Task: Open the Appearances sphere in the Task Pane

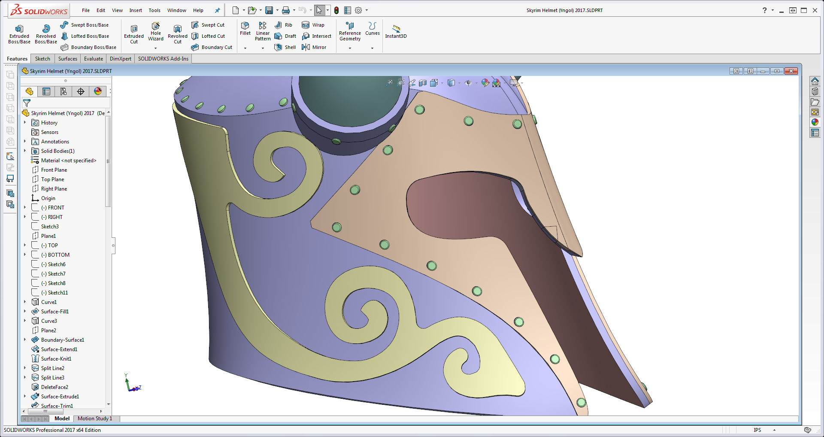Action: click(x=815, y=122)
